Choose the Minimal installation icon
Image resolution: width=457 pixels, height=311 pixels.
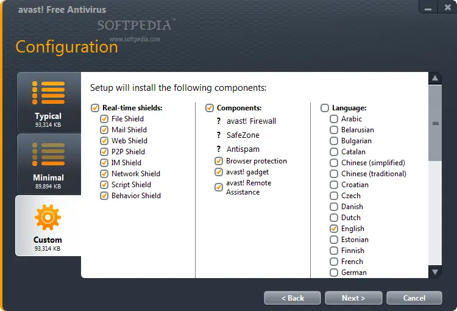[48, 155]
